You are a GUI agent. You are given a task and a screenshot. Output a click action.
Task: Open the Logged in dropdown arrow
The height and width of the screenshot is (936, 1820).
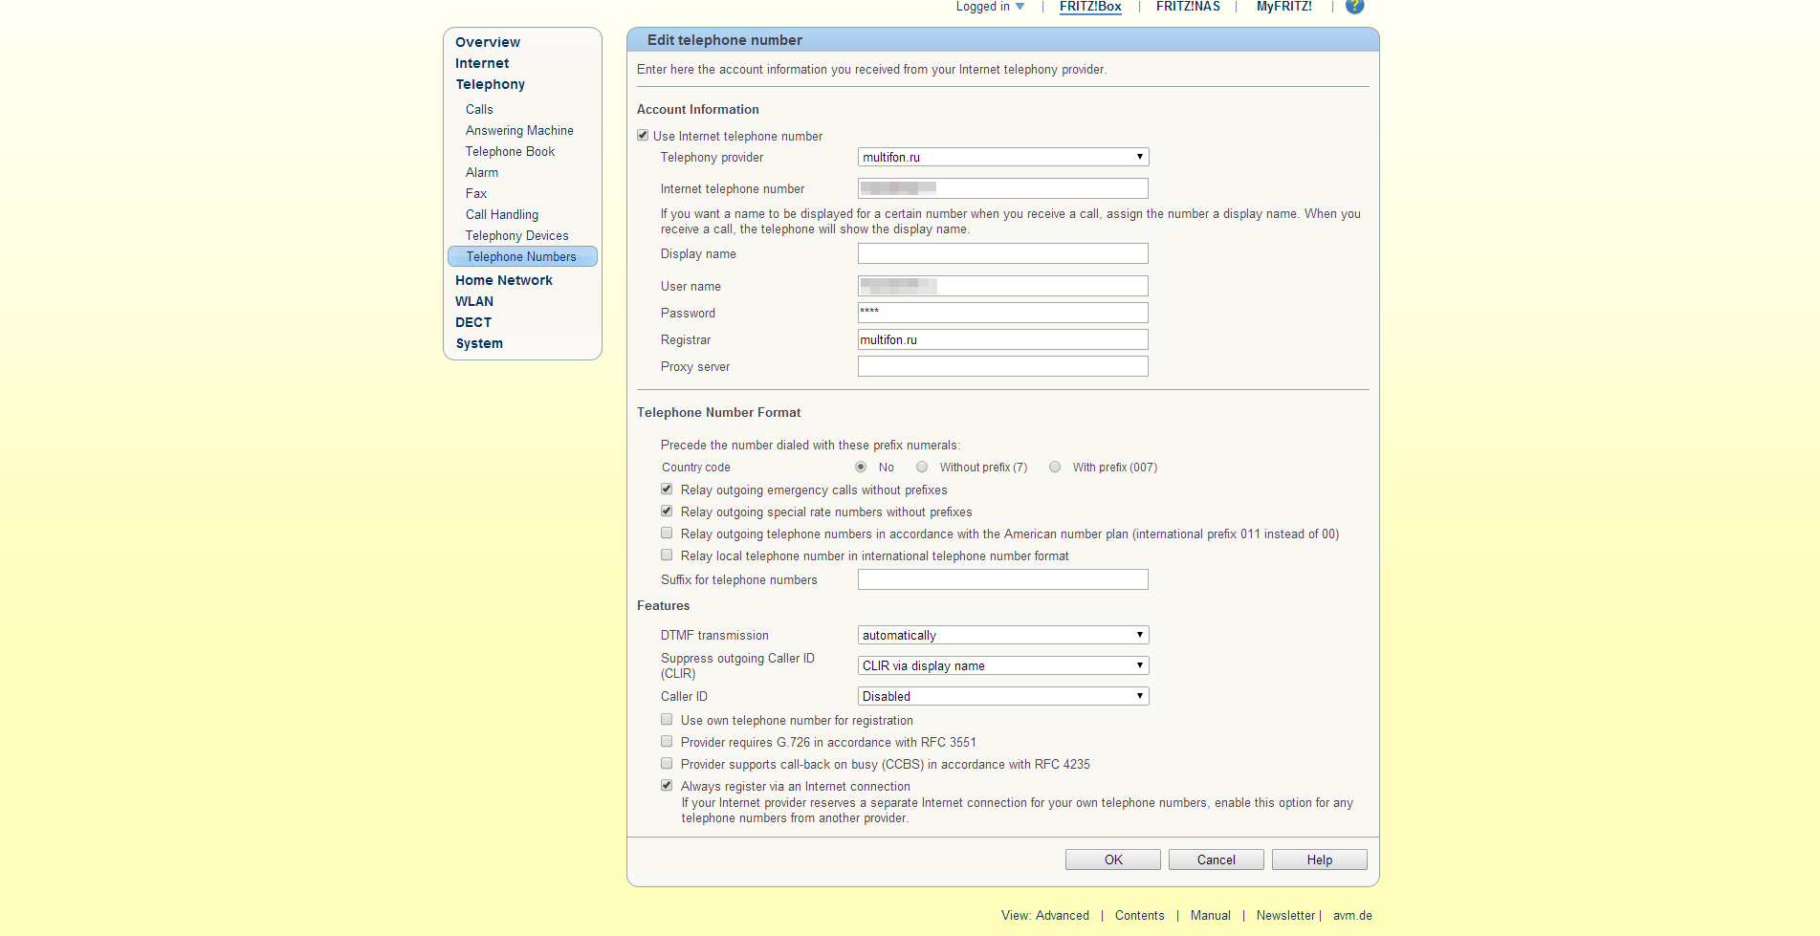pos(1020,7)
